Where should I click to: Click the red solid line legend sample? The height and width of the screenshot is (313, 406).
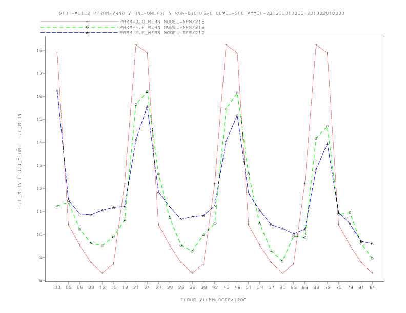(x=79, y=21)
